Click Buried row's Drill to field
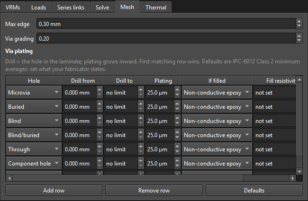The height and width of the screenshot is (201, 308). 121,107
